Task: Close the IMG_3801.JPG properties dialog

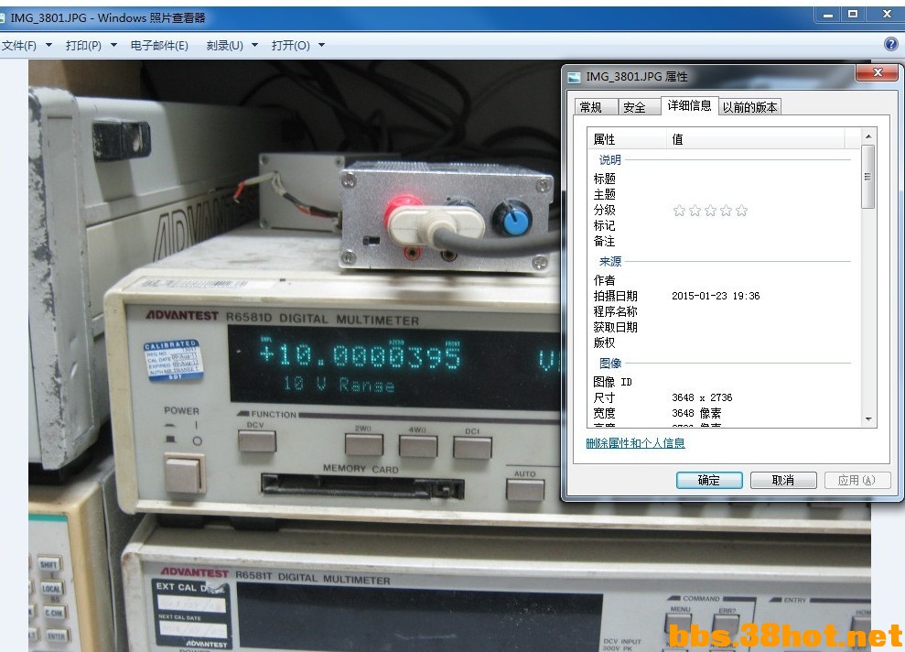Action: click(x=878, y=72)
